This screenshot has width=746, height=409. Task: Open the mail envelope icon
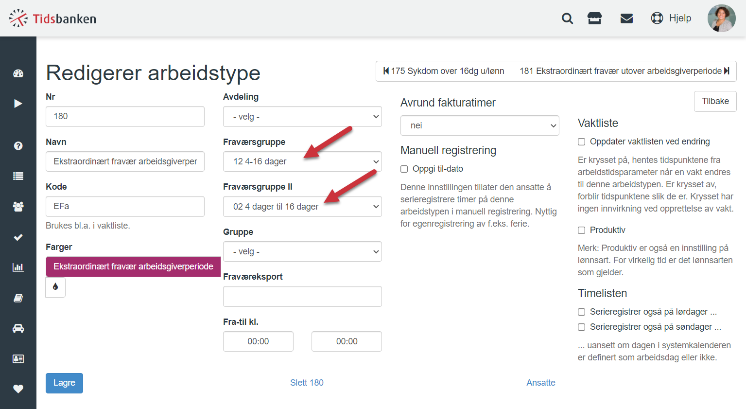tap(627, 18)
